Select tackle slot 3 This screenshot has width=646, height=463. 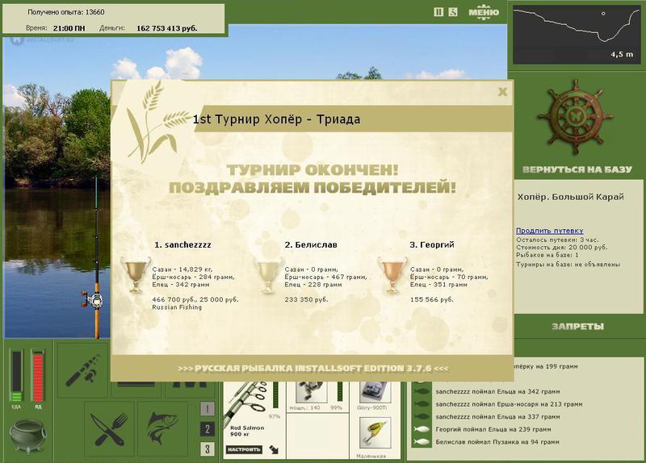point(208,449)
